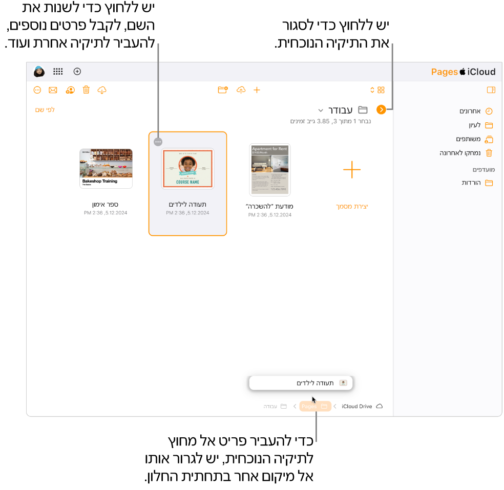Switch to grid view icon

(381, 90)
